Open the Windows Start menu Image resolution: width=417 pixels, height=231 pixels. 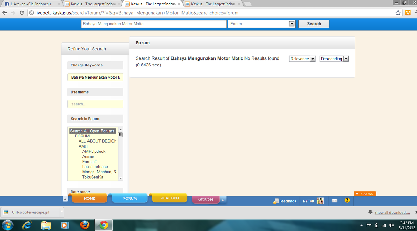point(7,225)
